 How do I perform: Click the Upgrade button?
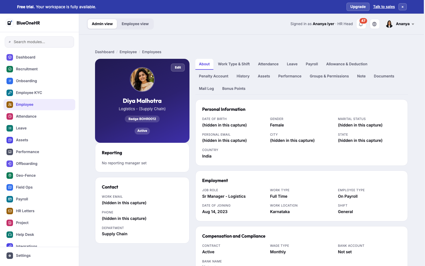(358, 7)
